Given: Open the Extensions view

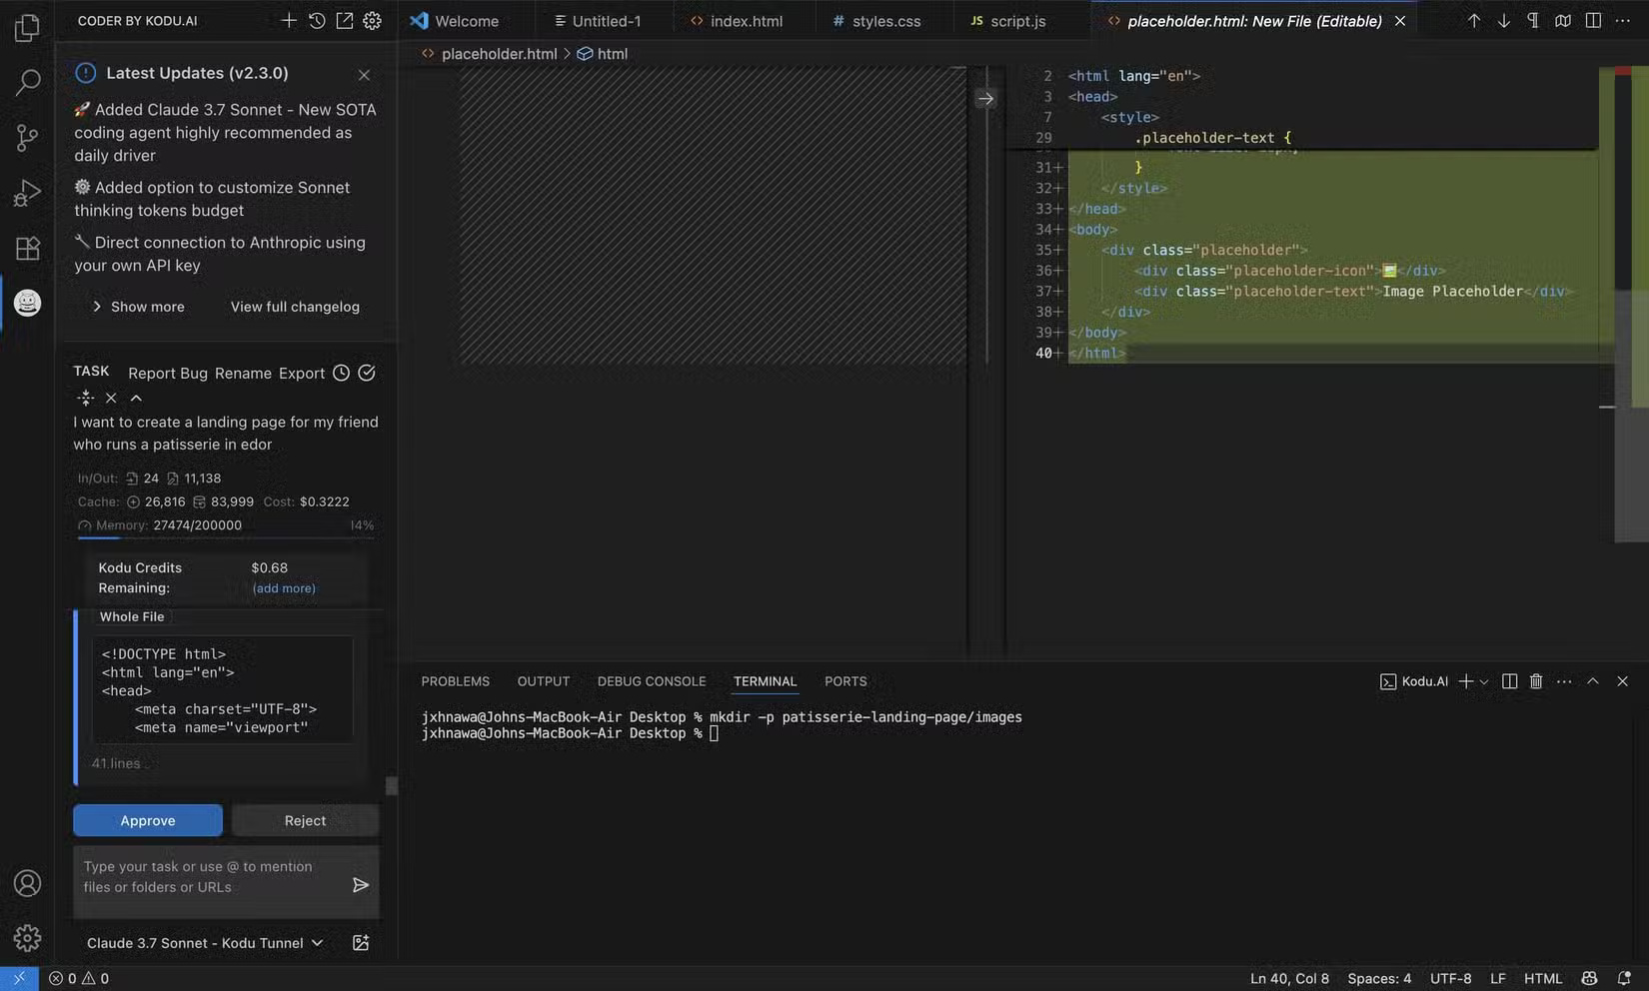Looking at the screenshot, I should pos(27,248).
